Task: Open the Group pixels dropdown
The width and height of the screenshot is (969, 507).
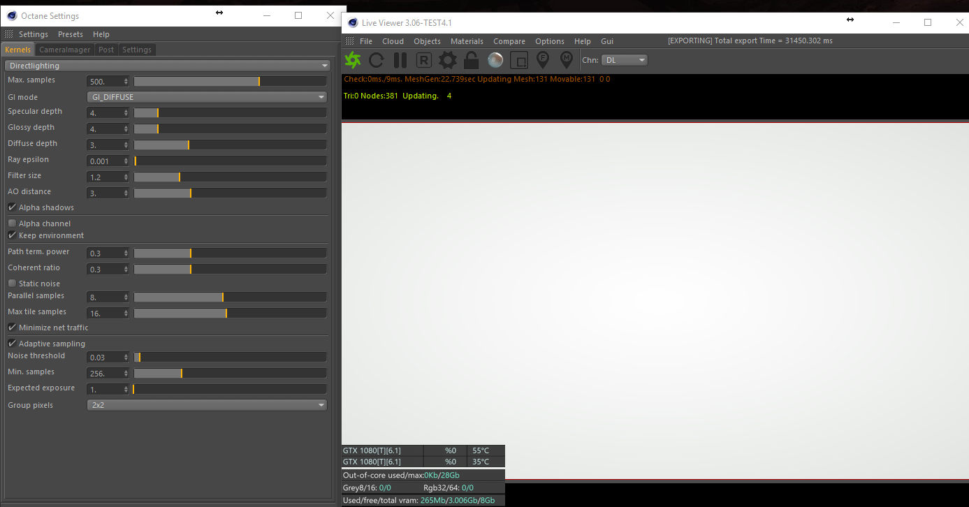Action: tap(207, 405)
